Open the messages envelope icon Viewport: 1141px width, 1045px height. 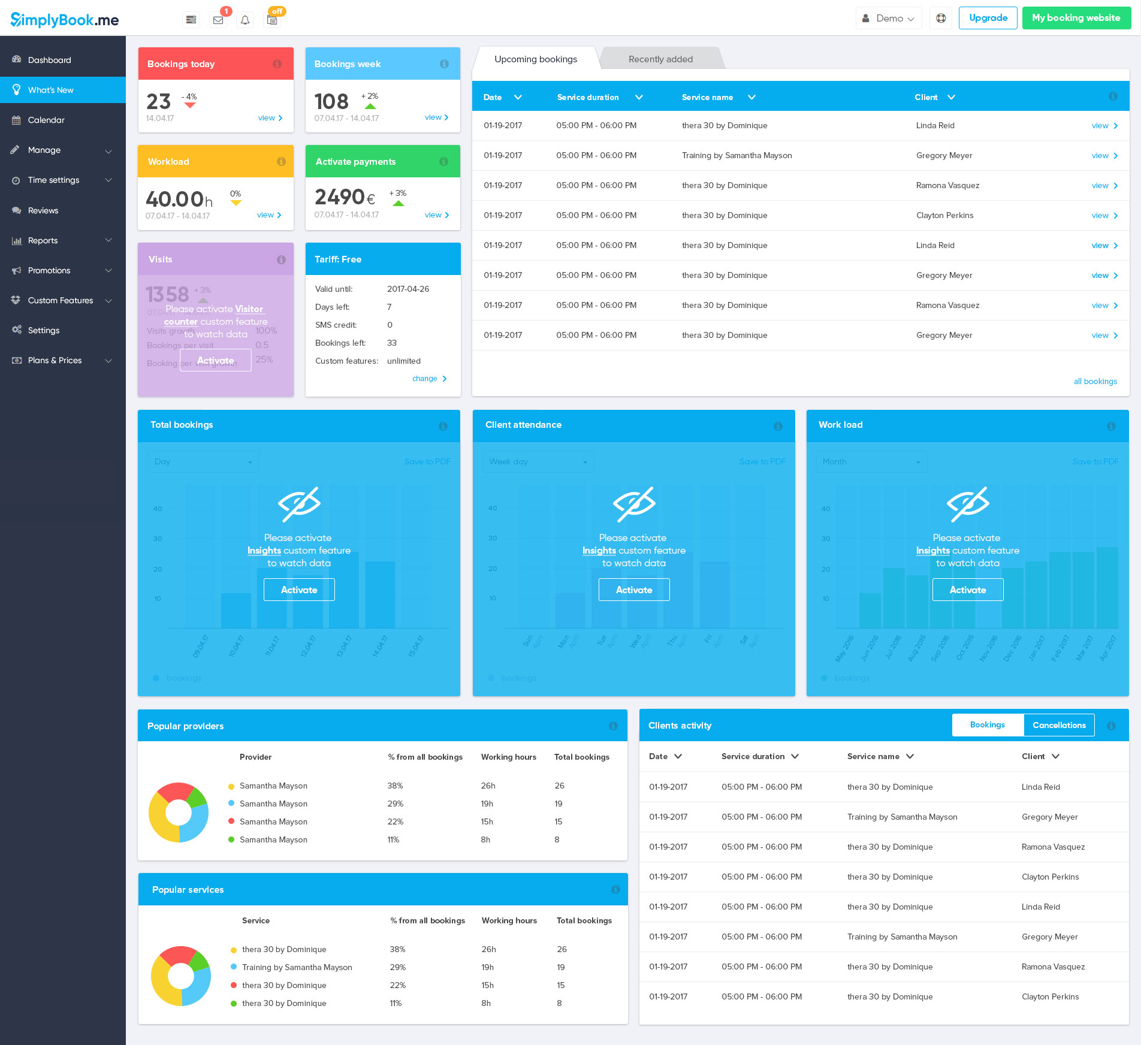(218, 20)
